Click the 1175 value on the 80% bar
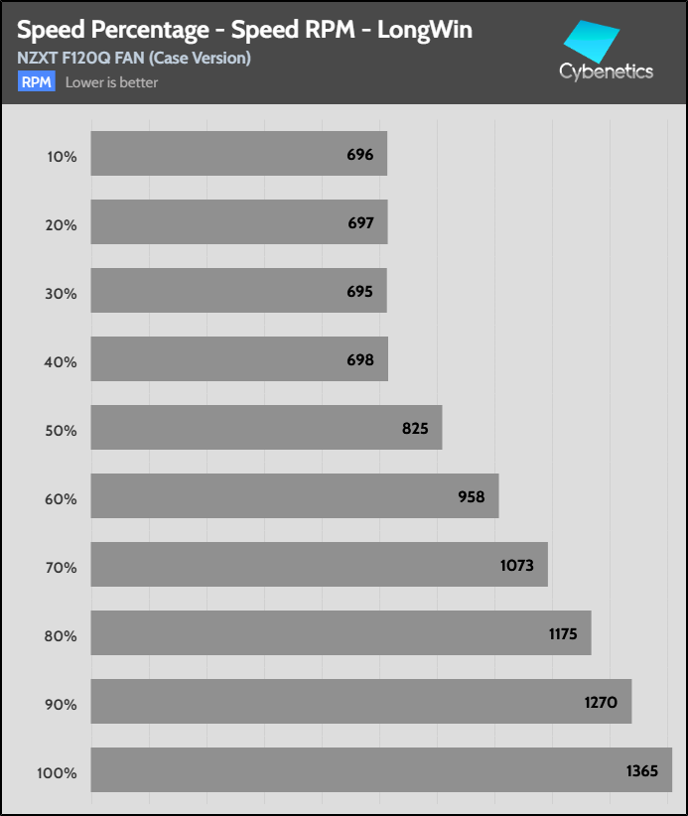Viewport: 688px width, 816px height. tap(563, 633)
